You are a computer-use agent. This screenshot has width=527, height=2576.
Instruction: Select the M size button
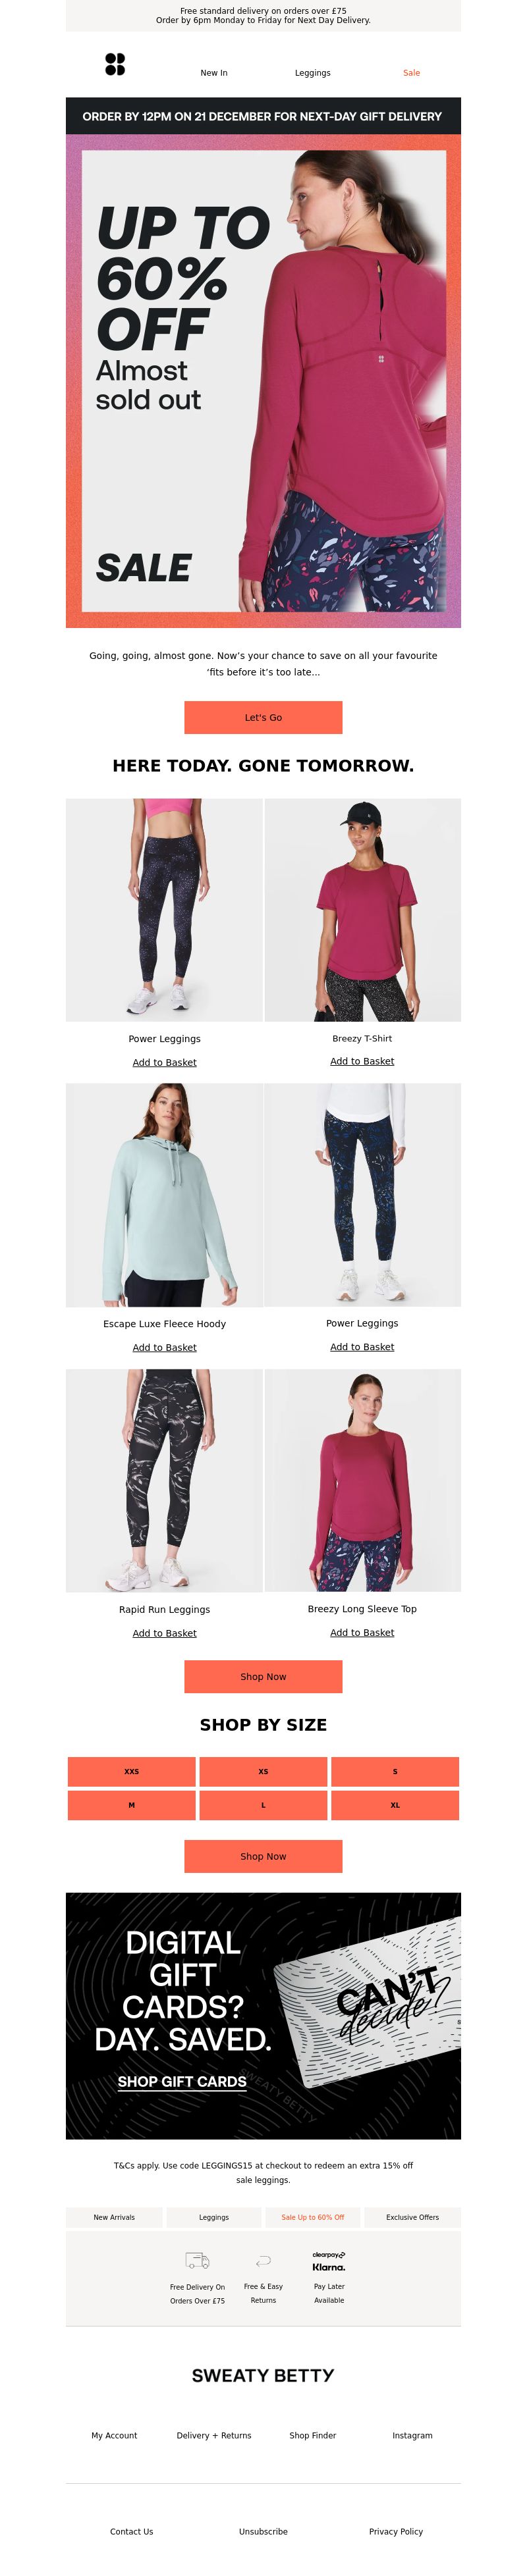click(x=131, y=1805)
